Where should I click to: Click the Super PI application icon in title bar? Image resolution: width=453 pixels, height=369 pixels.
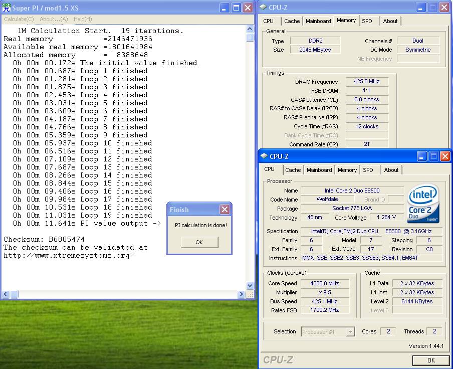(6, 8)
